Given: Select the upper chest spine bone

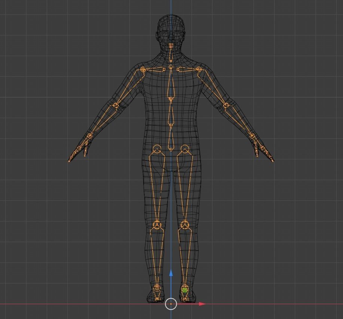Looking at the screenshot, I should (171, 83).
